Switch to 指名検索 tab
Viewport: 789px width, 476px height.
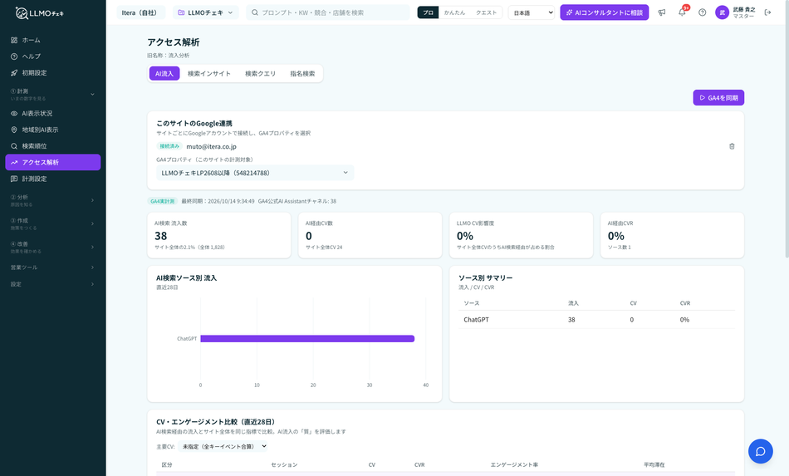point(302,73)
